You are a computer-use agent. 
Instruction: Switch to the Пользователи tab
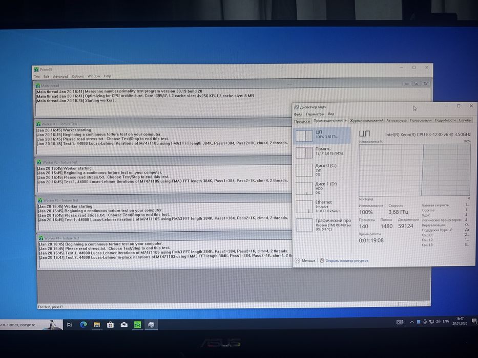pos(421,120)
